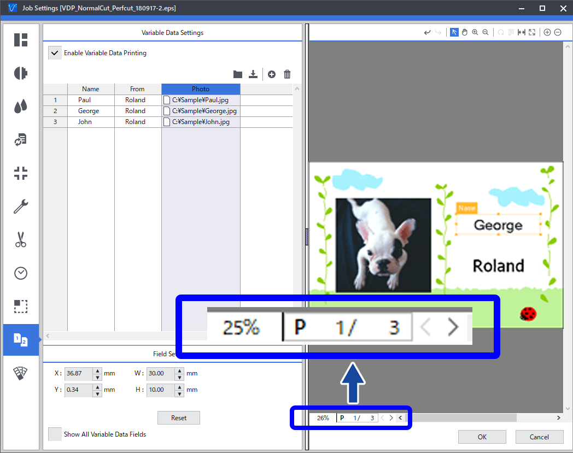
Task: Decrease the H height value with down arrow
Action: [179, 393]
